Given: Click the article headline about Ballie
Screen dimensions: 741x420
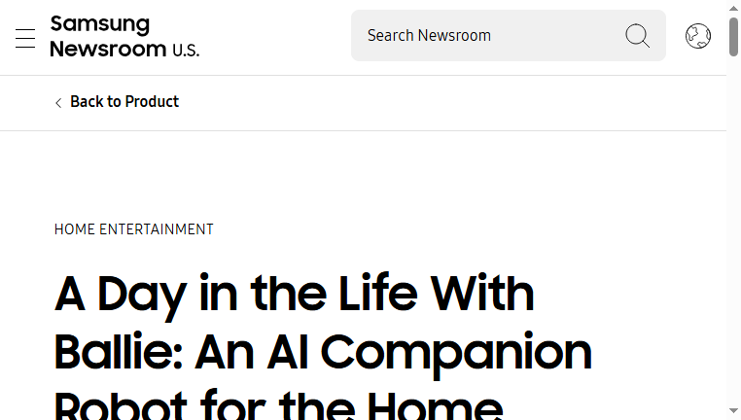Looking at the screenshot, I should coord(323,345).
